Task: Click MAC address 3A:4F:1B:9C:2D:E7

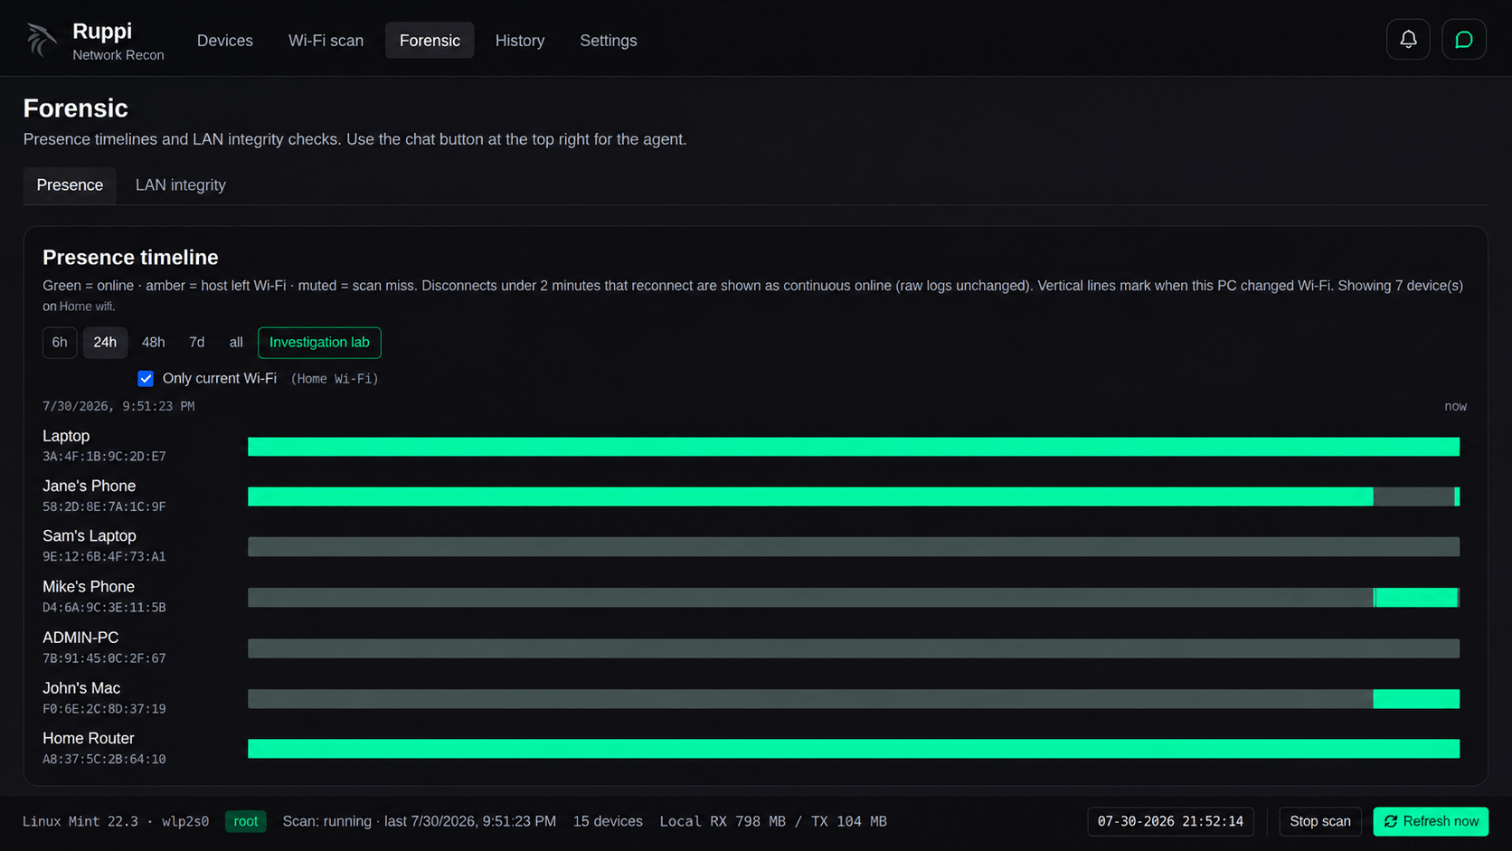Action: (104, 457)
